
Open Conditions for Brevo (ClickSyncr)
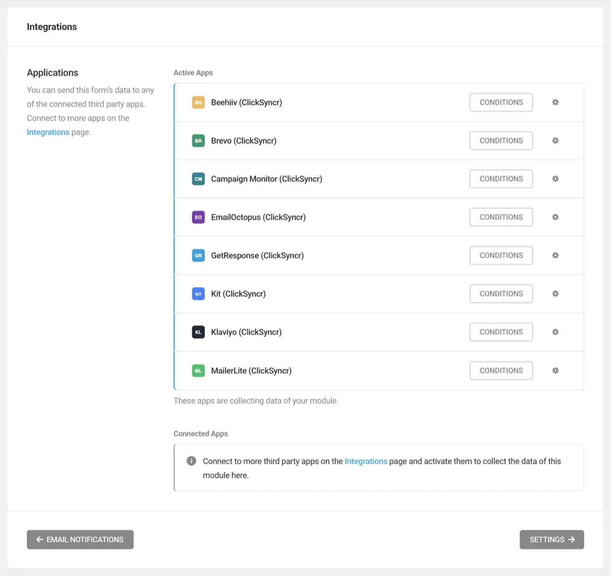tap(501, 141)
